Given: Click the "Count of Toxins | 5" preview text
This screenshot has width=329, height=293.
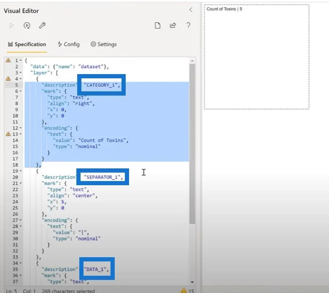Looking at the screenshot, I should 224,9.
